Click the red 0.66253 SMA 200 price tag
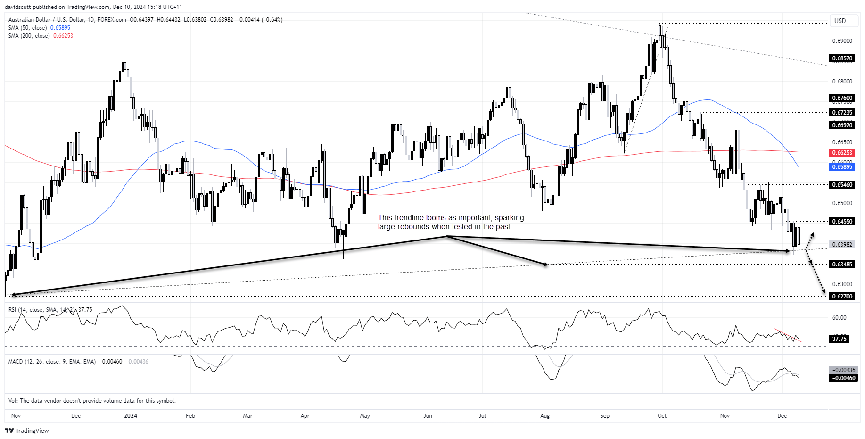This screenshot has height=439, width=865. point(842,153)
